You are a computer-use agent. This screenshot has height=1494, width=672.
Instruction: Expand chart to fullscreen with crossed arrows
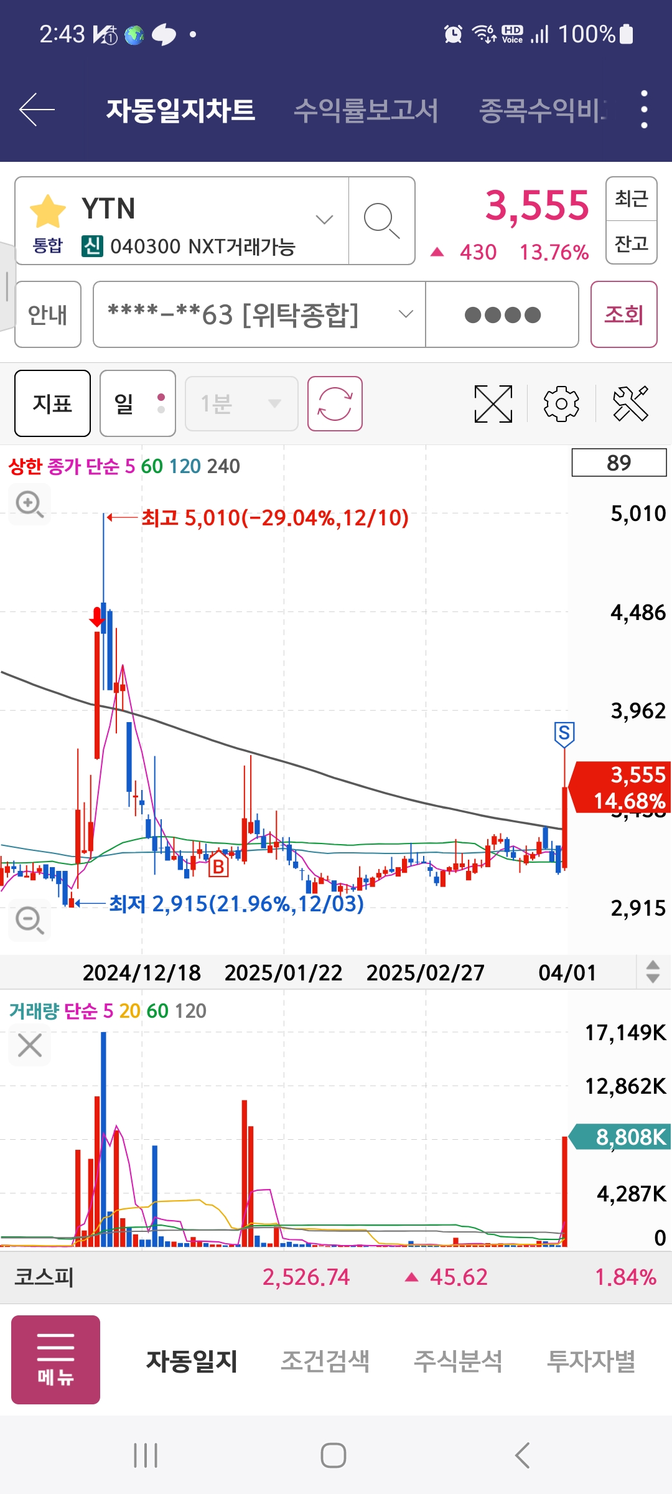[x=493, y=403]
